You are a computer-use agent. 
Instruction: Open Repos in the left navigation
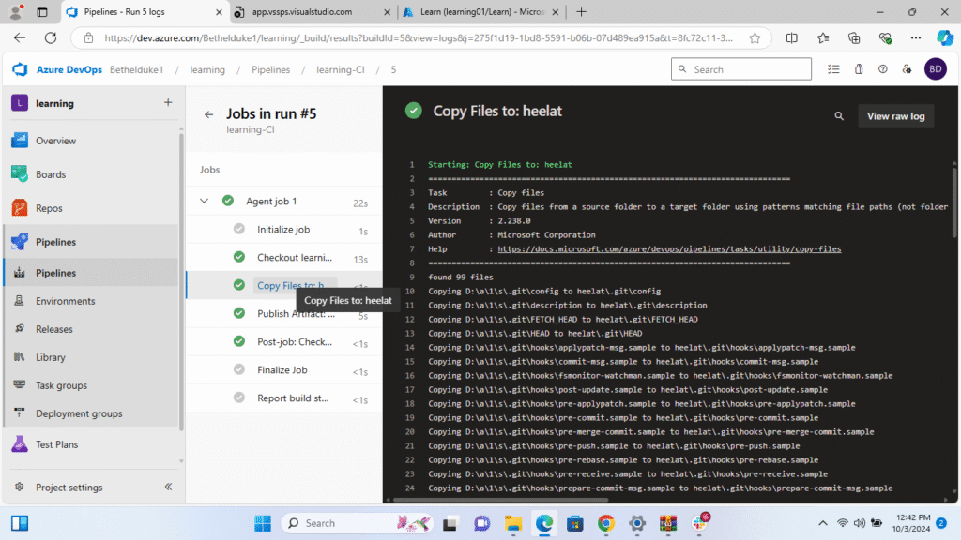click(x=49, y=208)
